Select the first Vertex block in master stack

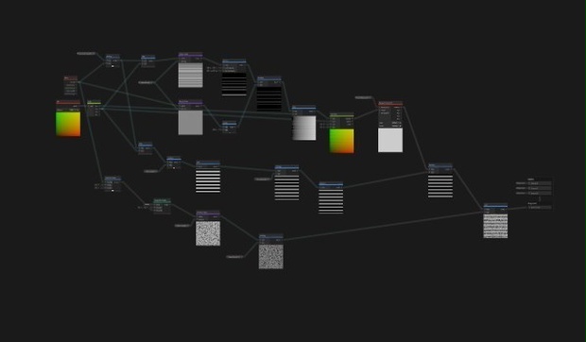click(540, 183)
